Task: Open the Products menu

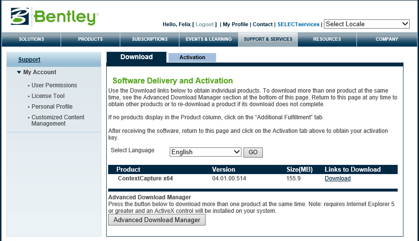Action: (90, 39)
